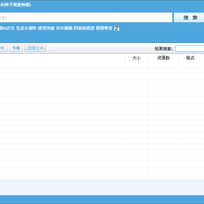The height and width of the screenshot is (204, 204).
Task: Click into the 结果搜索 filter field
Action: [189, 49]
